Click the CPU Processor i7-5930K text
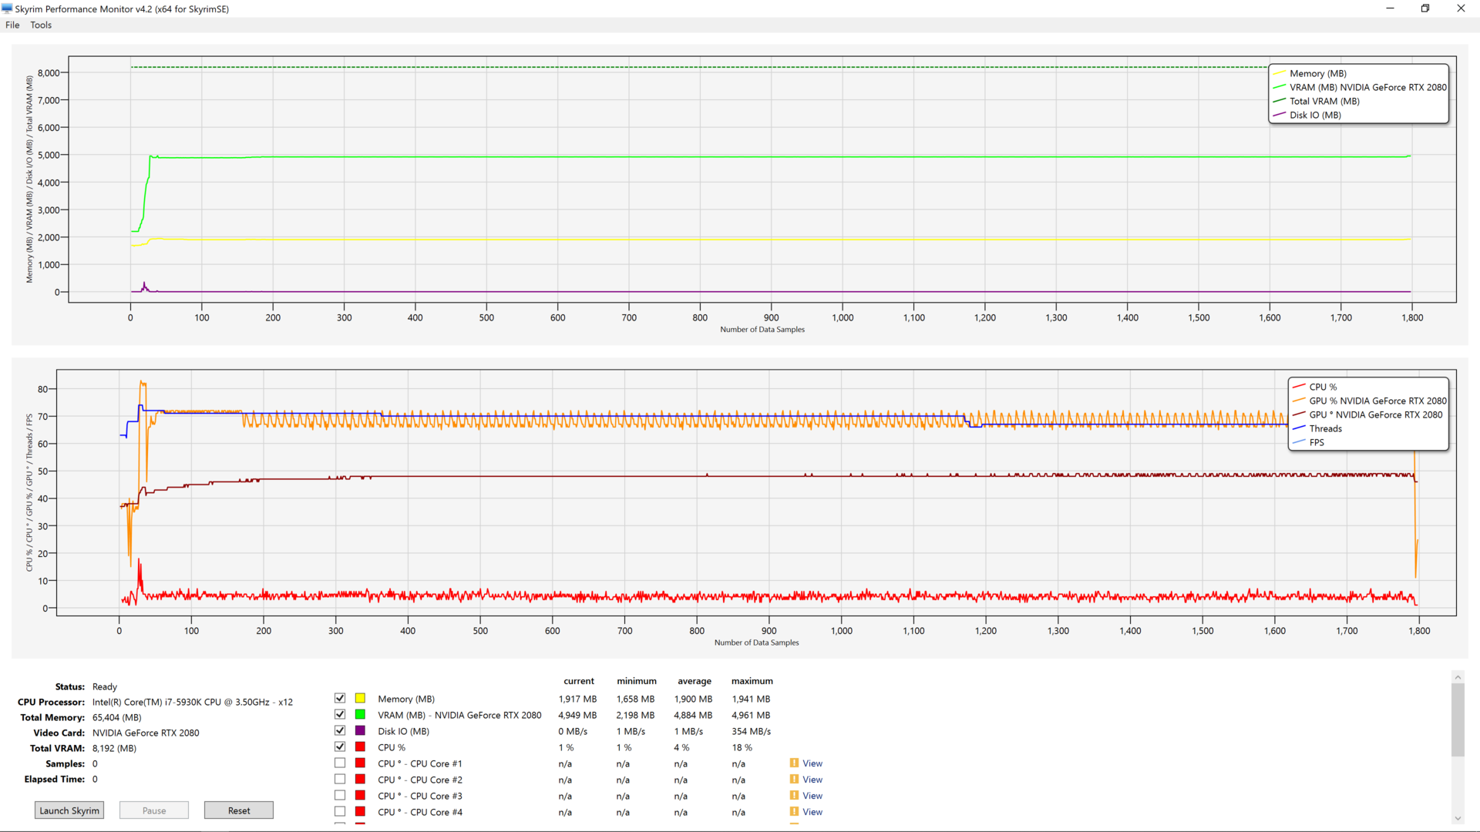This screenshot has width=1480, height=832. click(193, 702)
